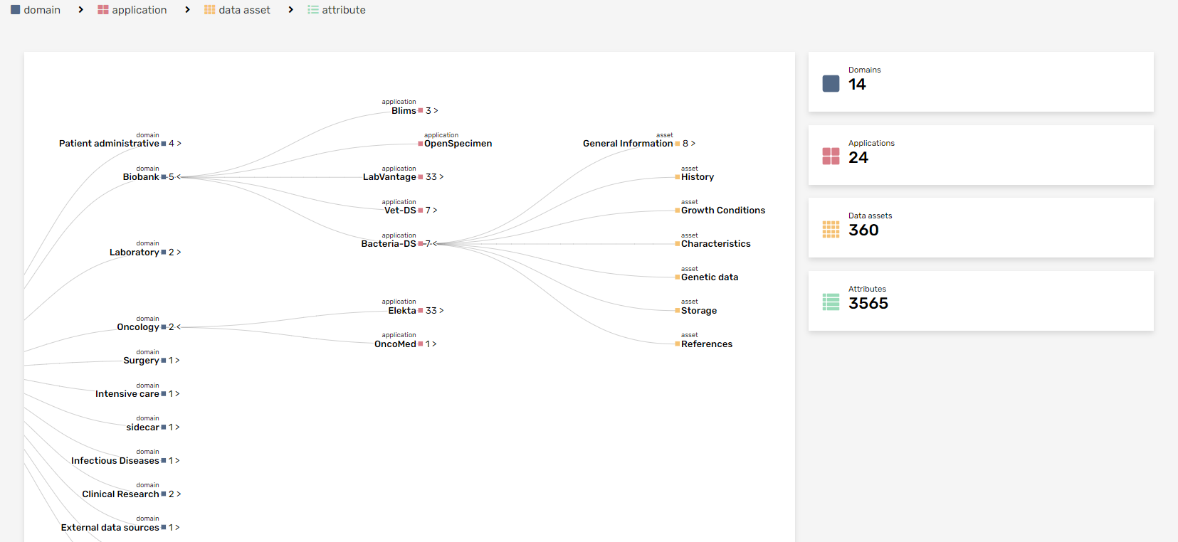1178x542 pixels.
Task: Select the Infectious Diseases domain label
Action: click(x=115, y=461)
